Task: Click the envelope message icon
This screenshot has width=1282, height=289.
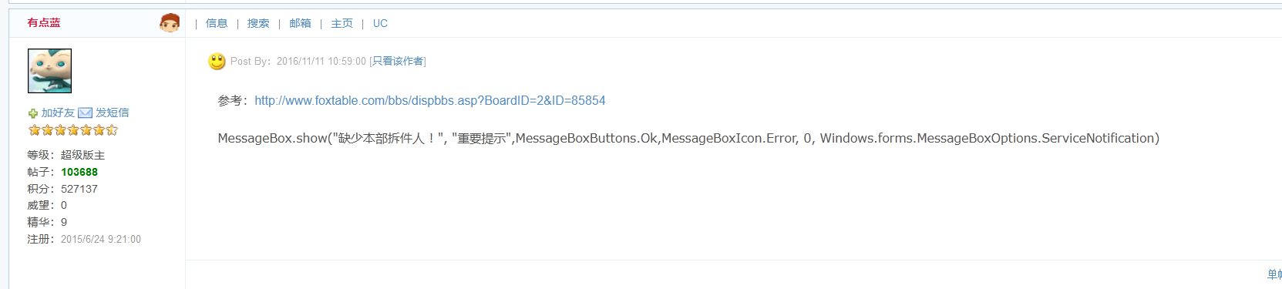Action: pos(85,113)
